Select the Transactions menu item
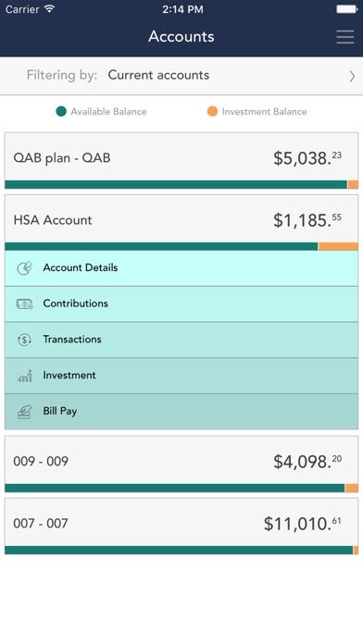This screenshot has height=644, width=363. [x=181, y=340]
